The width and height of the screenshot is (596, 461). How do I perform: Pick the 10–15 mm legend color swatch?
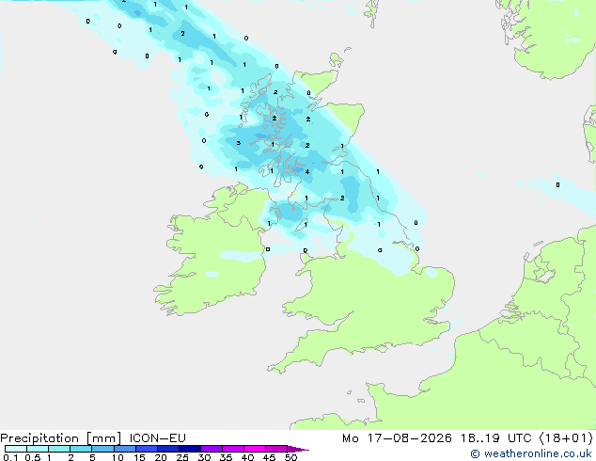click(x=124, y=449)
